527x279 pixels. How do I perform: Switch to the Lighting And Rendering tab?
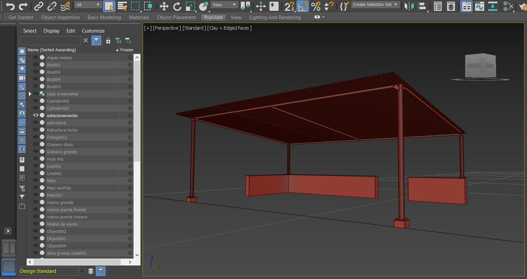(275, 17)
